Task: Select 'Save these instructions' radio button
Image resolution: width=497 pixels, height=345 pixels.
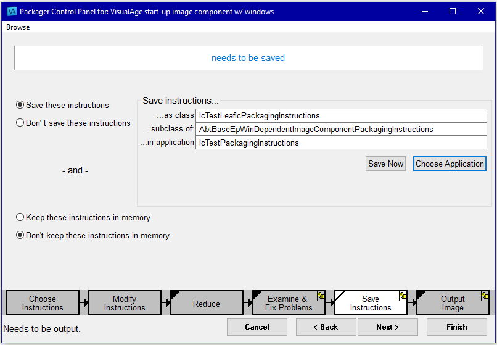Action: click(20, 105)
